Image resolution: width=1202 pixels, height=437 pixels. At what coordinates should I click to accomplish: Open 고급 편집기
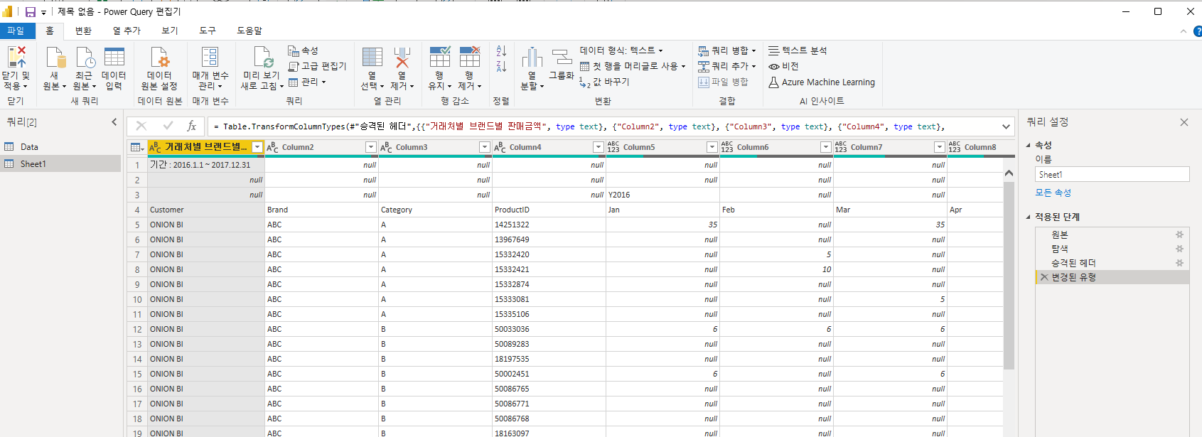(317, 66)
